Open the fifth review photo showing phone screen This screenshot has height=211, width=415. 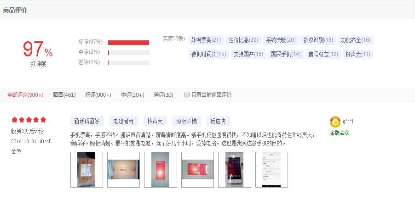235,170
